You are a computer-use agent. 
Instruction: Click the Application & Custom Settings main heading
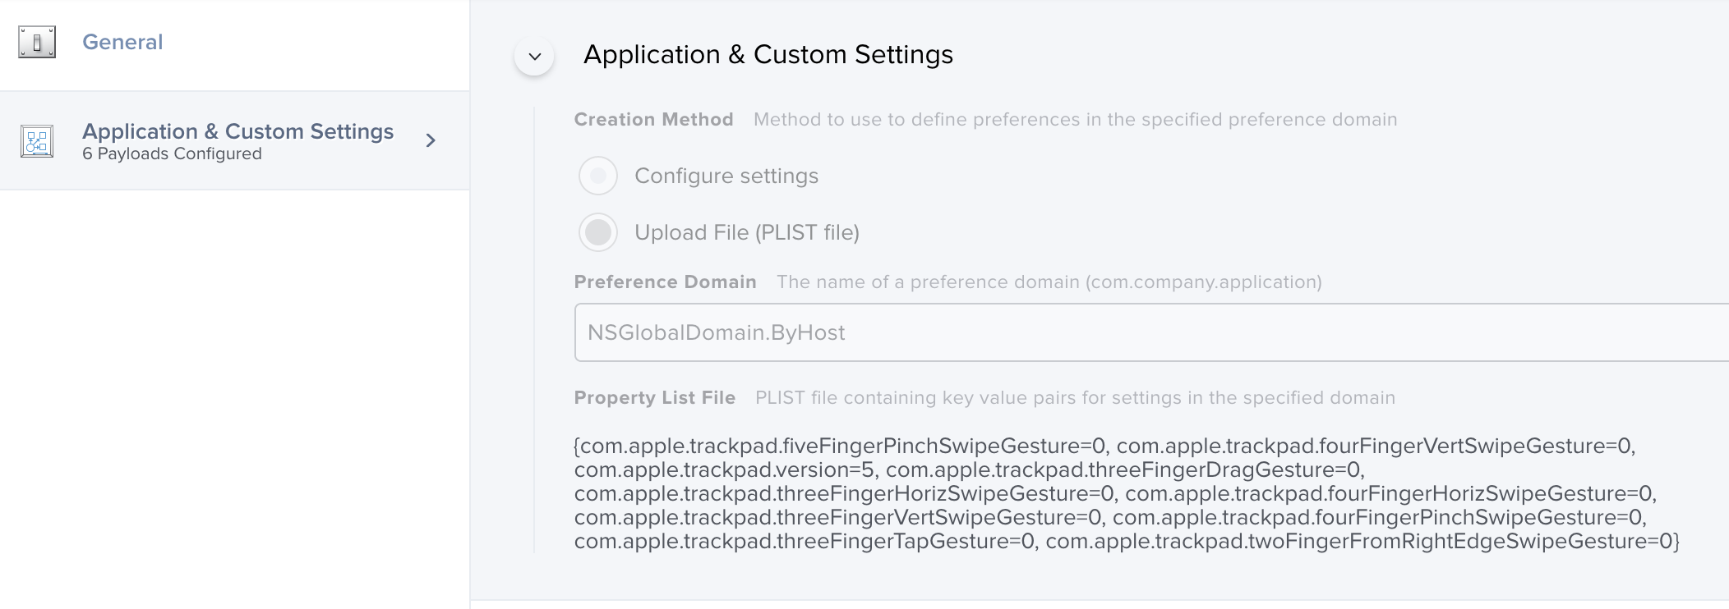click(768, 54)
